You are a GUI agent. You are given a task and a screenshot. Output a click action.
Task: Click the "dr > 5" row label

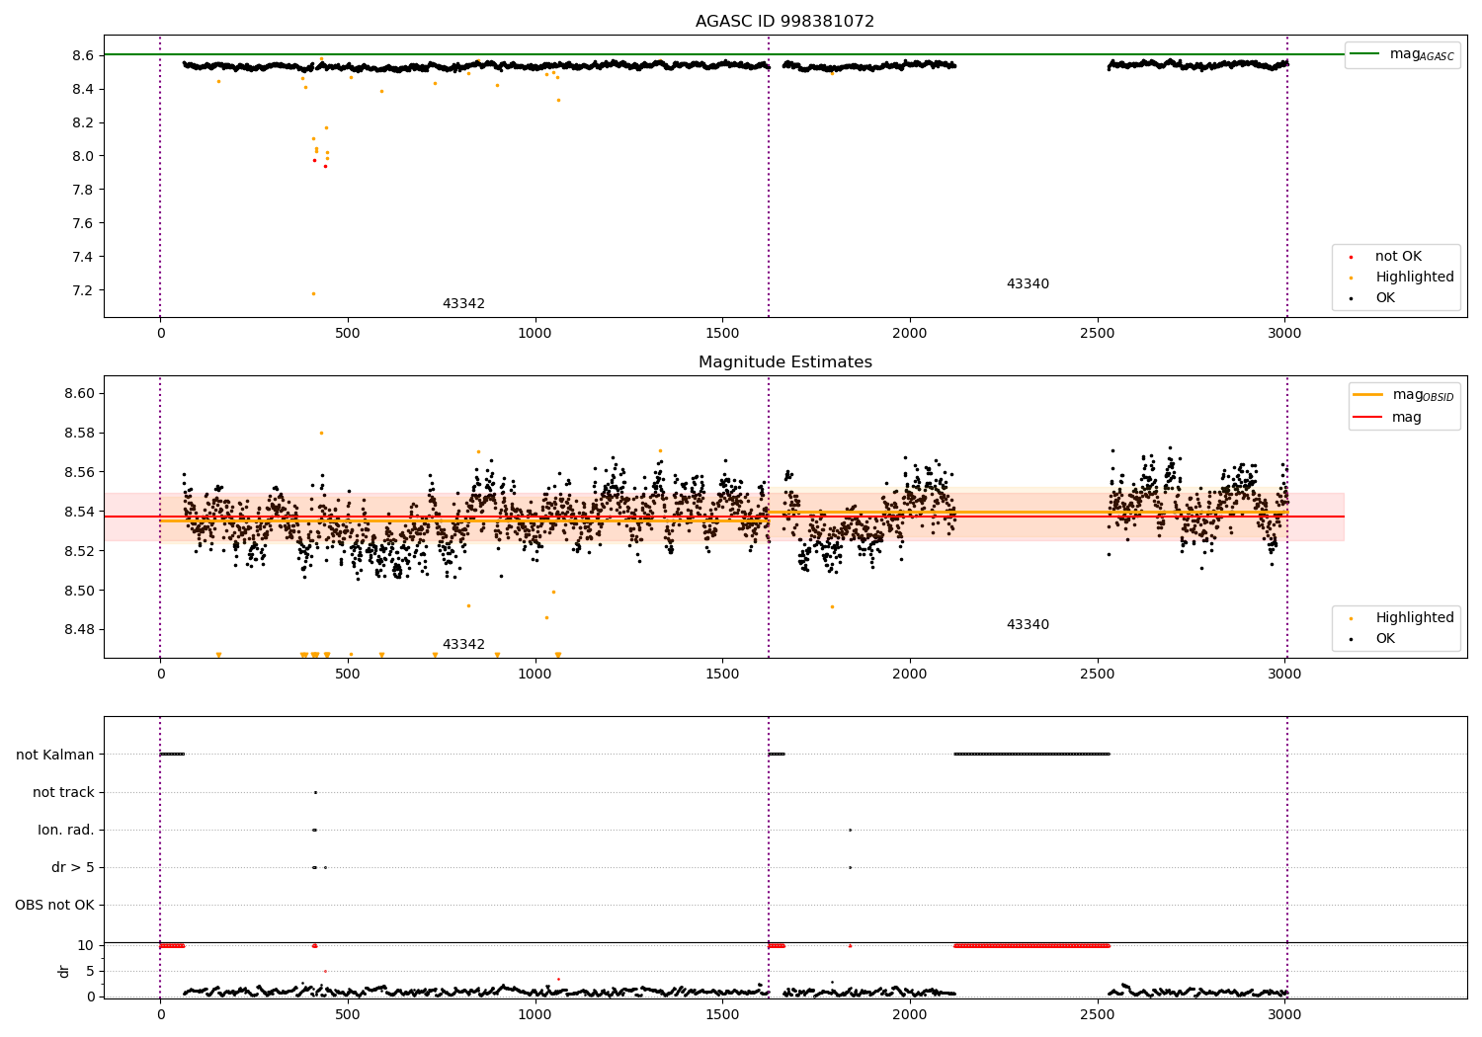pyautogui.click(x=73, y=868)
